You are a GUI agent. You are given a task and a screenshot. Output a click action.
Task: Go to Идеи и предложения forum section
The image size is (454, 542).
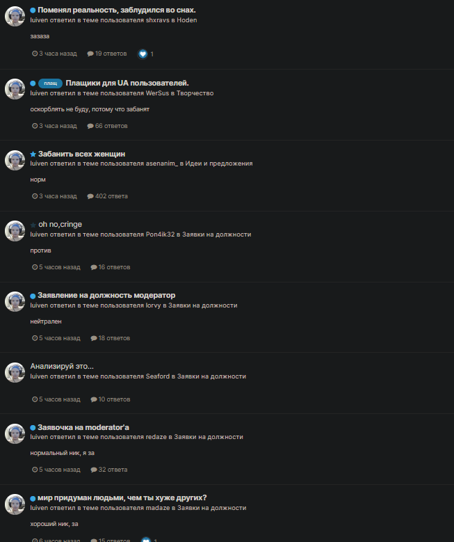click(219, 164)
